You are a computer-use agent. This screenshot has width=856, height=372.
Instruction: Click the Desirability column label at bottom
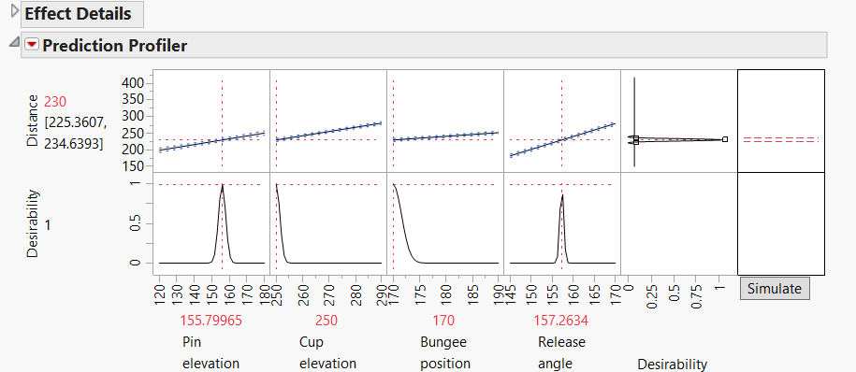tap(672, 364)
